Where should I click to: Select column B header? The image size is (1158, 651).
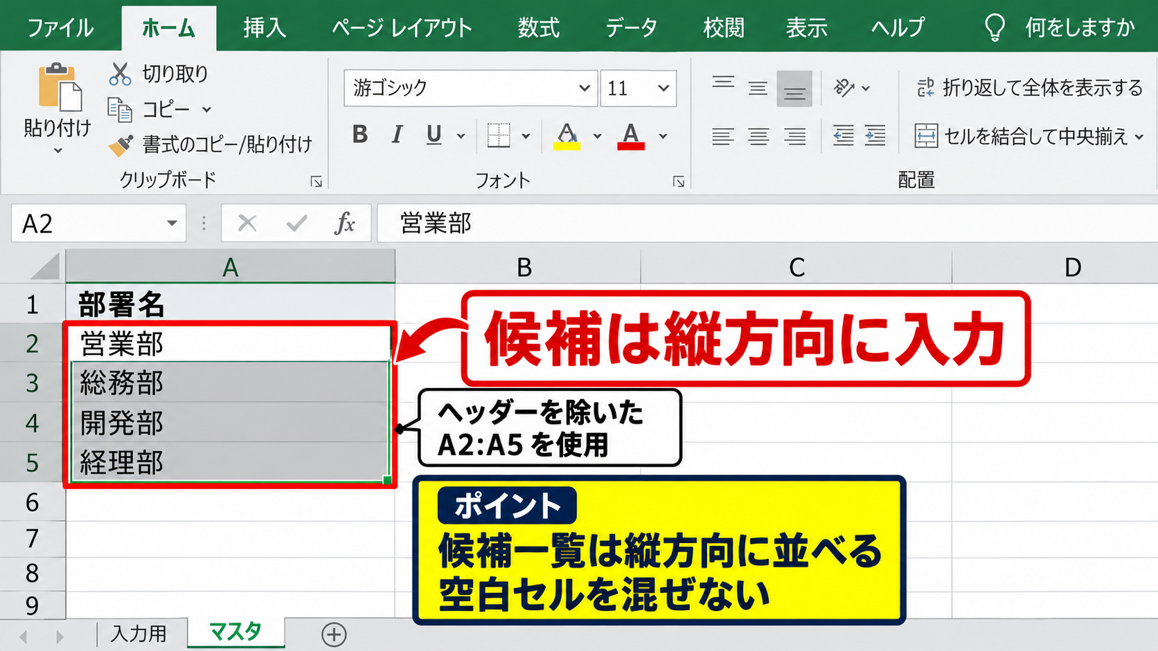(x=524, y=267)
